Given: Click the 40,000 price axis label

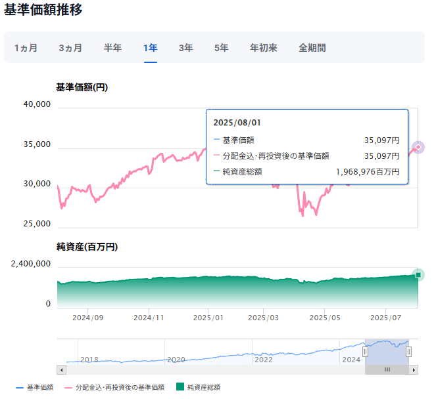Looking at the screenshot, I should [37, 104].
